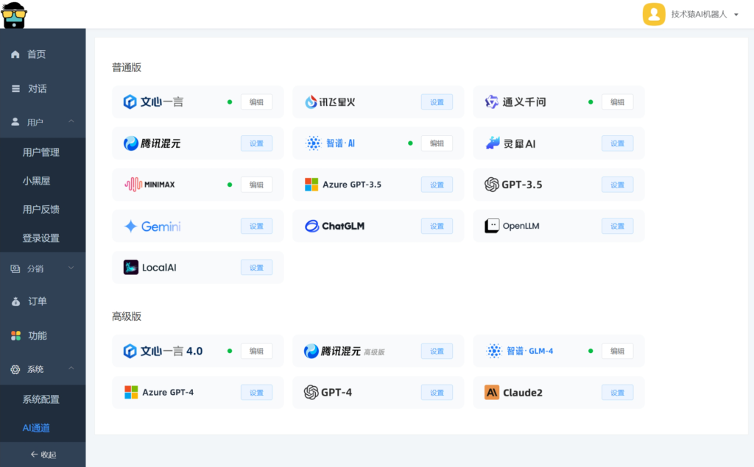The height and width of the screenshot is (467, 754).
Task: Click the LocalAI logo icon
Action: [131, 267]
